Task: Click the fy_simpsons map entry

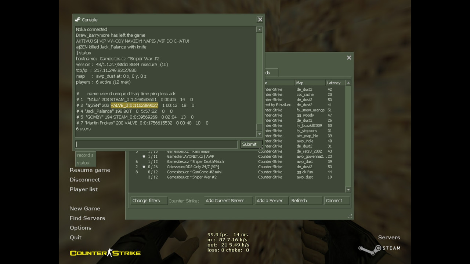Action: (x=307, y=131)
